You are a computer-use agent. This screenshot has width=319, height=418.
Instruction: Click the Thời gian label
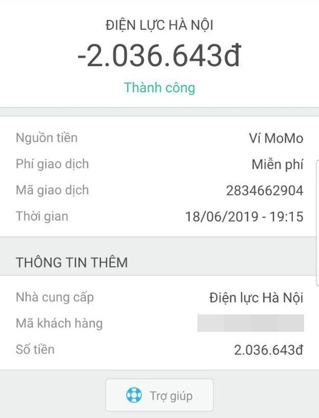42,216
